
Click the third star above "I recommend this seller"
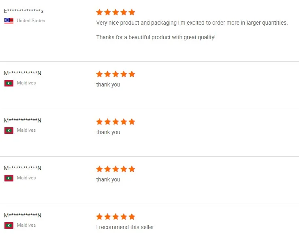click(x=115, y=217)
